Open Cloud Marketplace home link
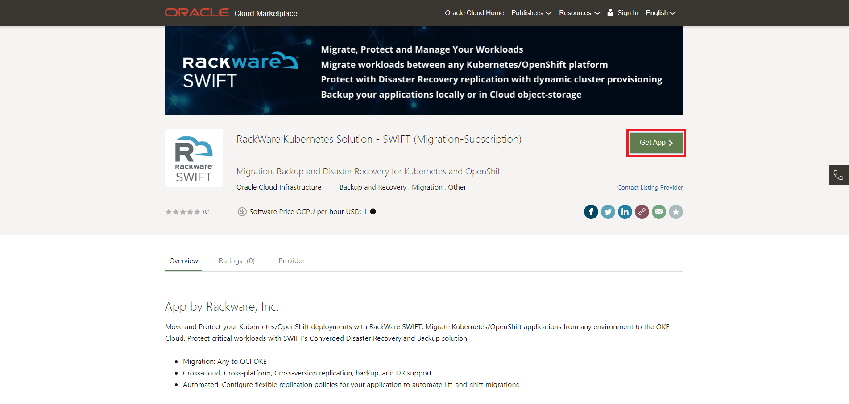This screenshot has height=404, width=849. tap(266, 13)
